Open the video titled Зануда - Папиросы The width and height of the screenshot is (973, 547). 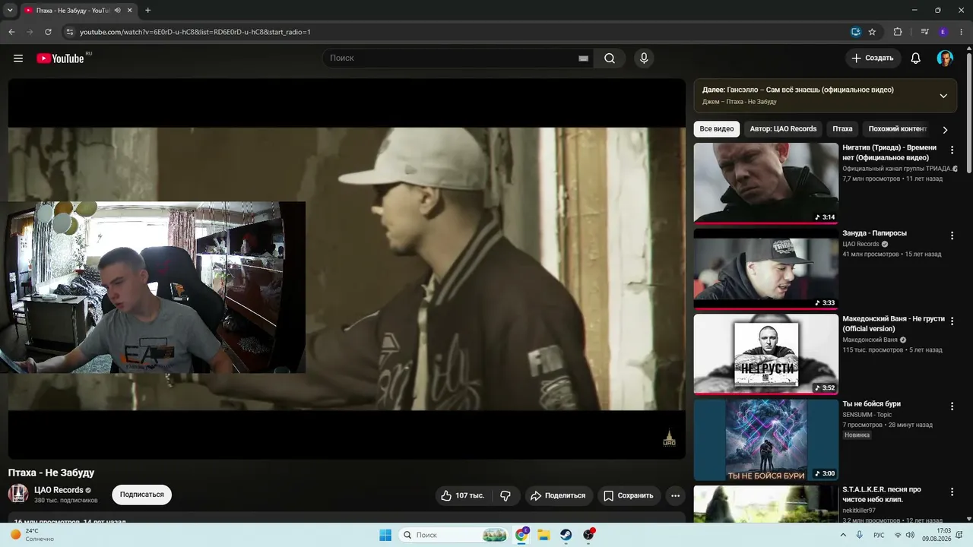(x=874, y=233)
